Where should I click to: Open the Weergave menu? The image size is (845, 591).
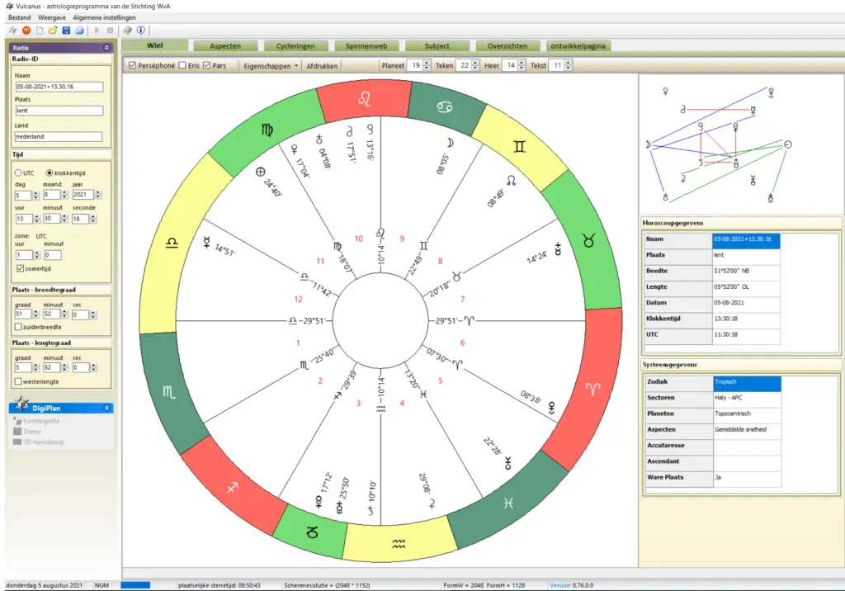[53, 17]
